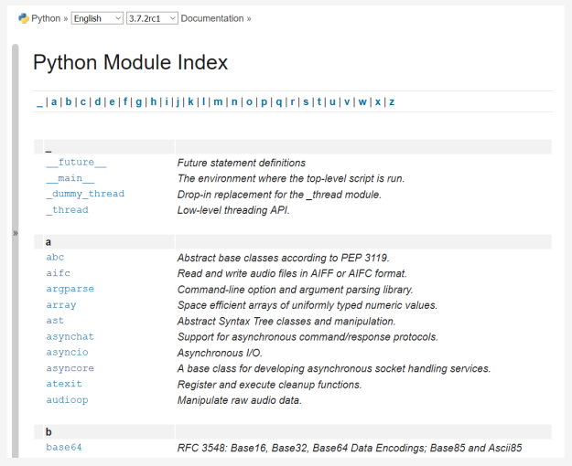The width and height of the screenshot is (572, 466).
Task: Jump to letter 'z' in the index
Action: coord(392,101)
